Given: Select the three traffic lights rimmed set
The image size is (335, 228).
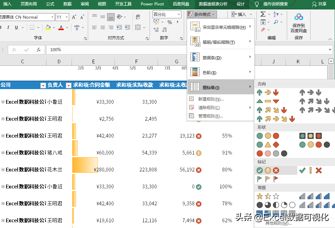Looking at the screenshot, I should tap(311, 136).
